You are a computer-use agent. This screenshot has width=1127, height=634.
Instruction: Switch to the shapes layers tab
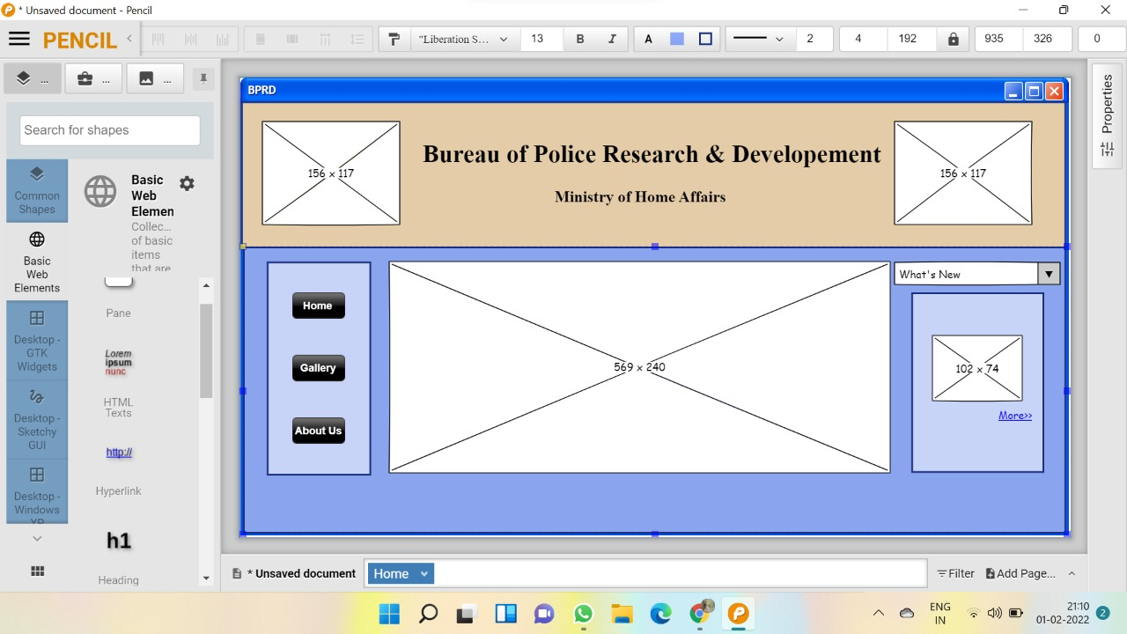click(x=32, y=78)
